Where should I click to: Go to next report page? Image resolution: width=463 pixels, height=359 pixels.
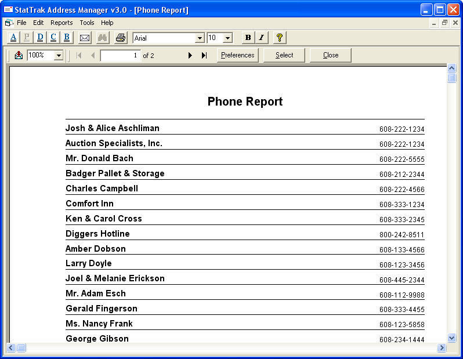pos(190,55)
